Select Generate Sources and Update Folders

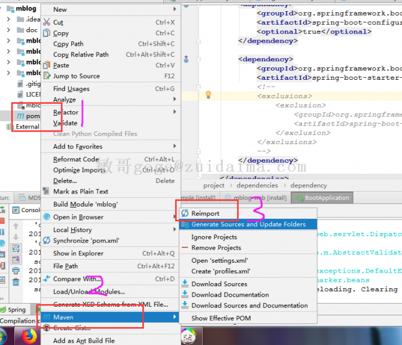[249, 224]
